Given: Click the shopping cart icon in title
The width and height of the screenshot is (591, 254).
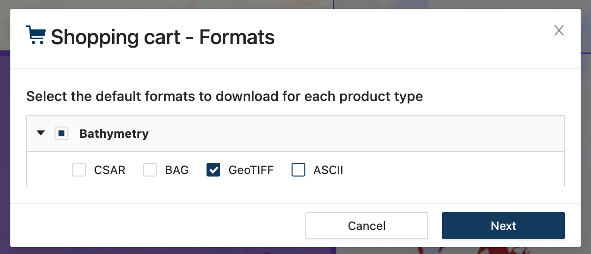Looking at the screenshot, I should (x=35, y=35).
